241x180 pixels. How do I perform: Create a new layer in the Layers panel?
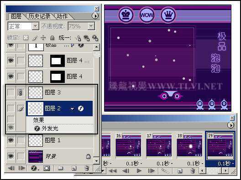point(74,168)
